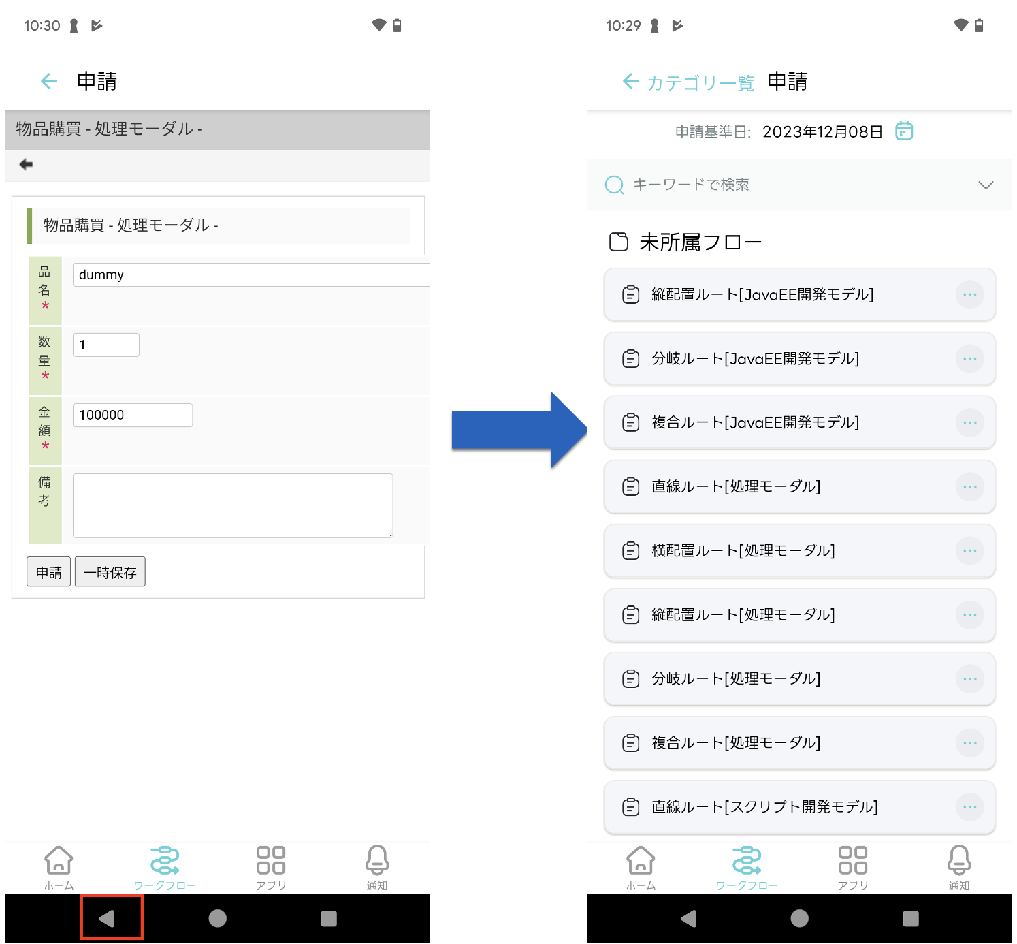Open 分岐ルート[処理モーダル] flow

(x=800, y=678)
